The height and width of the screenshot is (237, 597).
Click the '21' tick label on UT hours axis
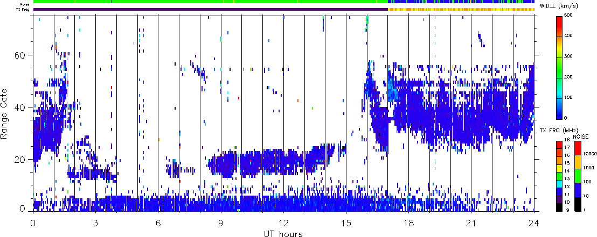[471, 224]
